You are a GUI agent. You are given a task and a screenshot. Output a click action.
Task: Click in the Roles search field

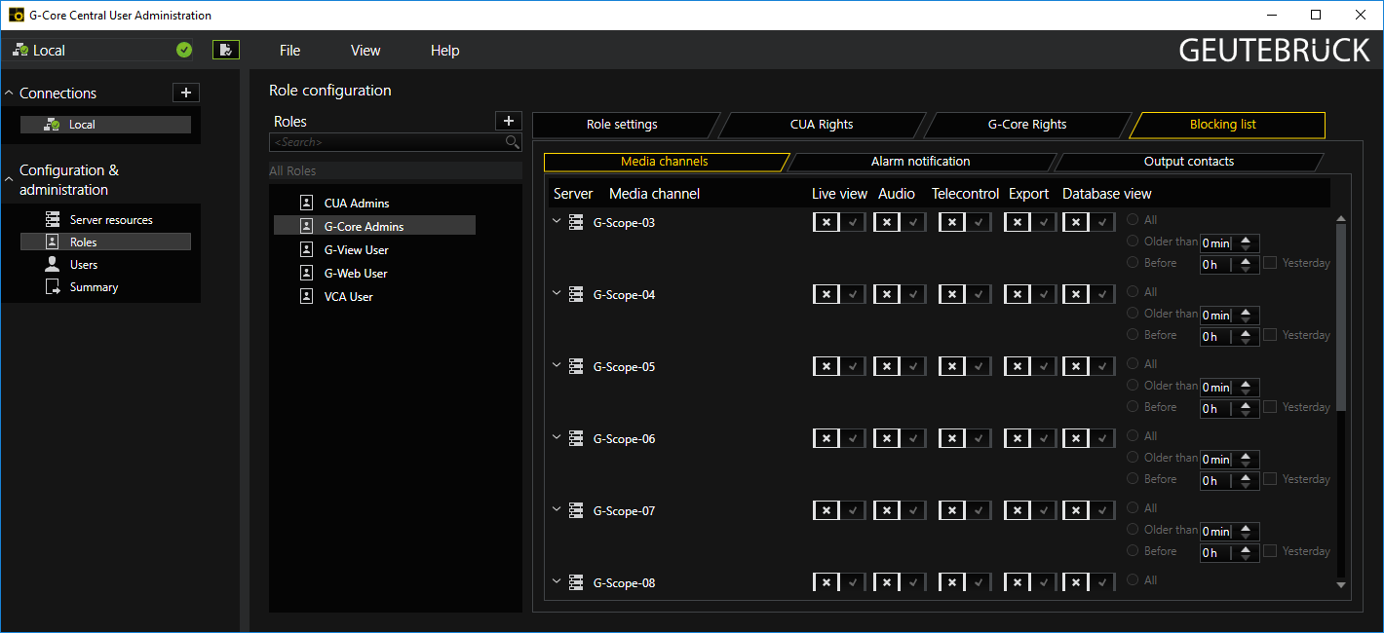(x=387, y=142)
